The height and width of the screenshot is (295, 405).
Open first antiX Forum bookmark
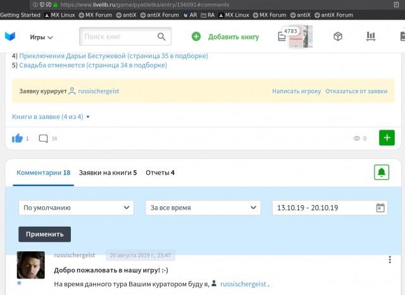[x=159, y=15]
